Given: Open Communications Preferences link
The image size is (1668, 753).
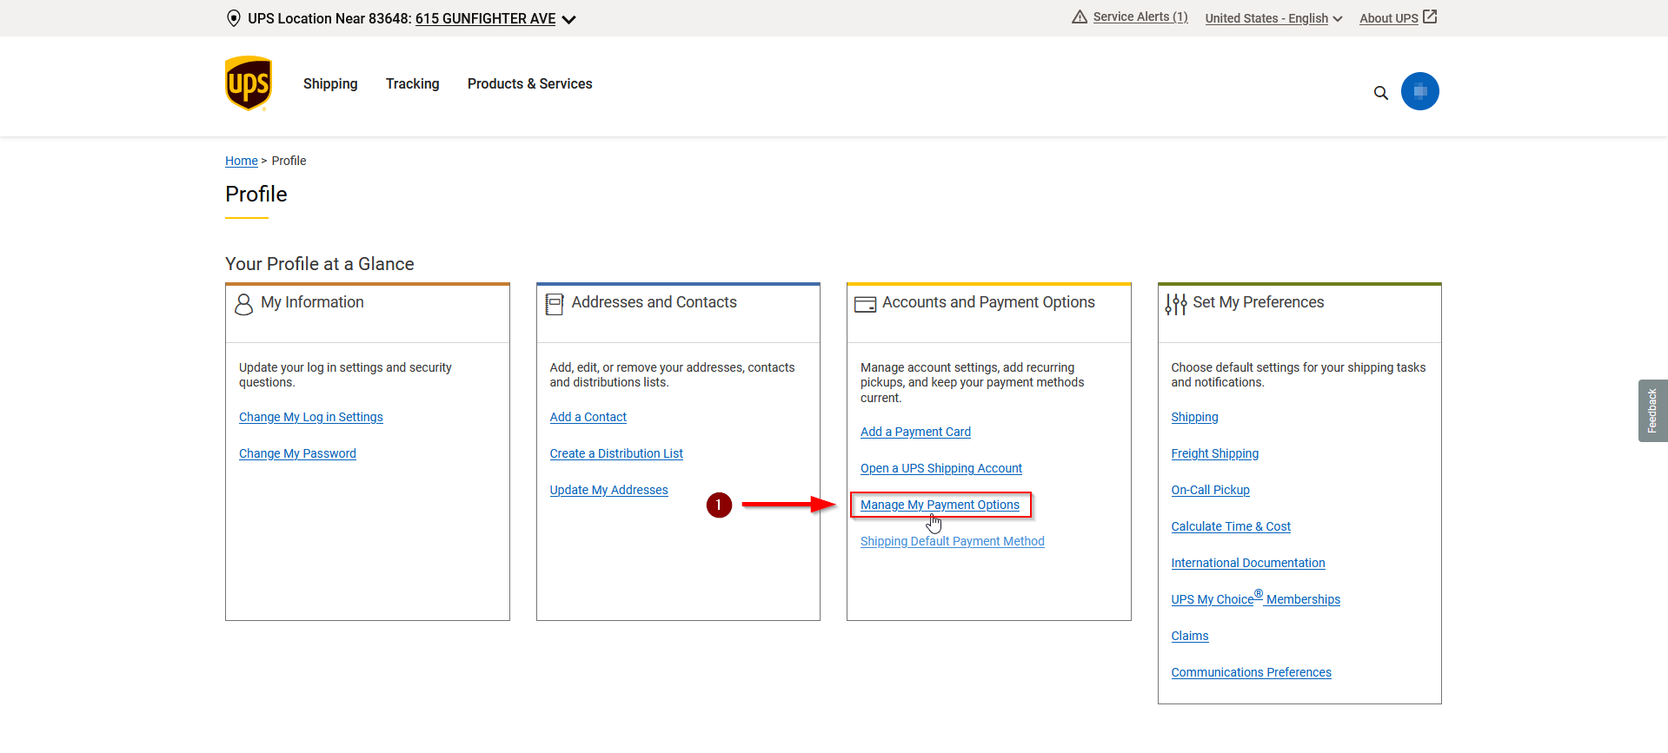Looking at the screenshot, I should [1251, 672].
